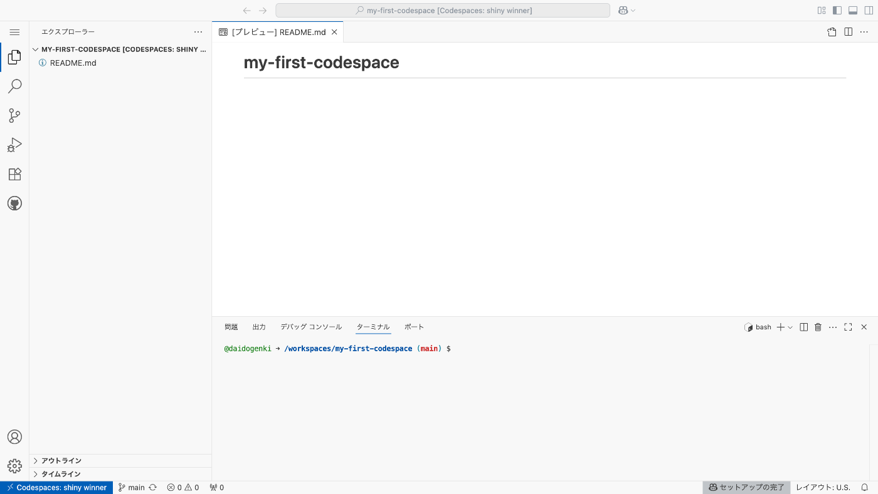The height and width of the screenshot is (494, 878).
Task: Switch to the 問題 panel tab
Action: click(231, 327)
